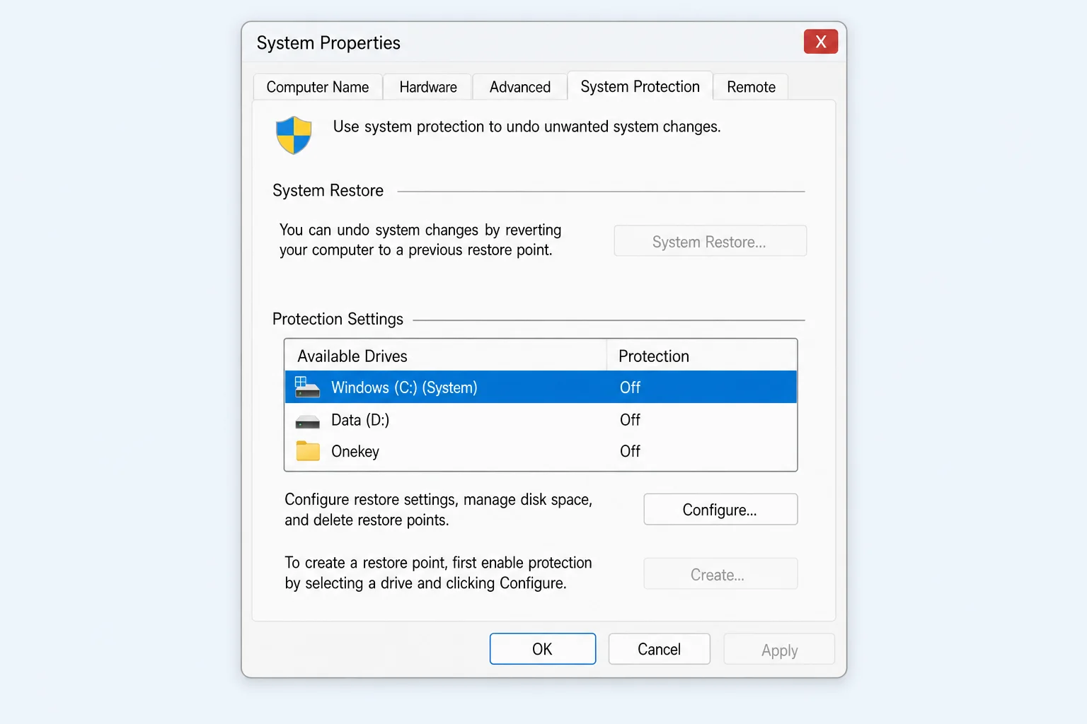Screen dimensions: 1087x724
Task: Click the Create... restore point button
Action: coord(720,574)
